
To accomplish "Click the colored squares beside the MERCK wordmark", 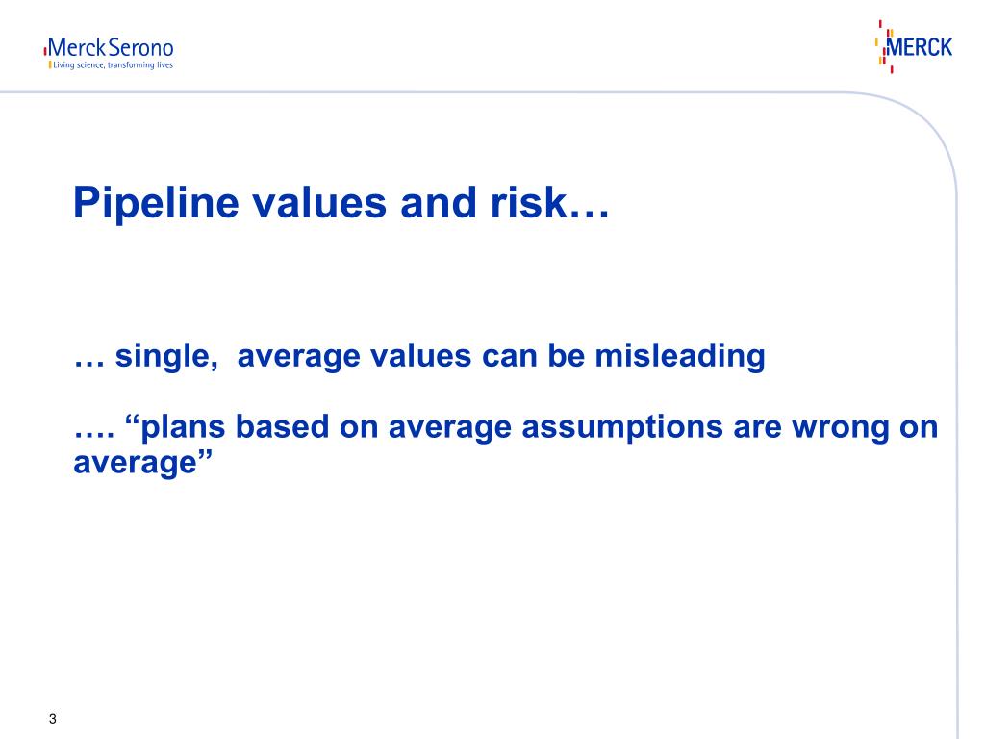I will pyautogui.click(x=885, y=47).
